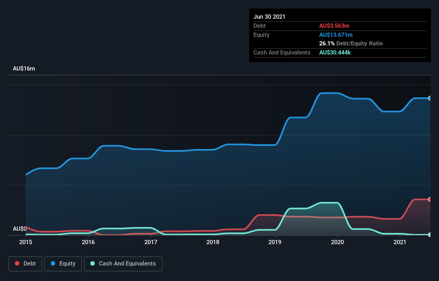The image size is (439, 281).
Task: Click the AU$3.563m debt value
Action: pos(334,26)
